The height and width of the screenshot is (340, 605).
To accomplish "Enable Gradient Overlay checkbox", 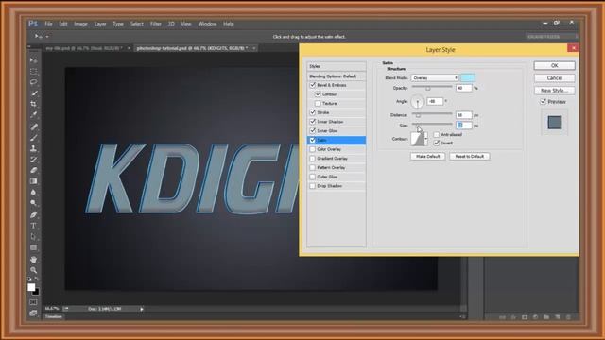I will click(x=313, y=159).
